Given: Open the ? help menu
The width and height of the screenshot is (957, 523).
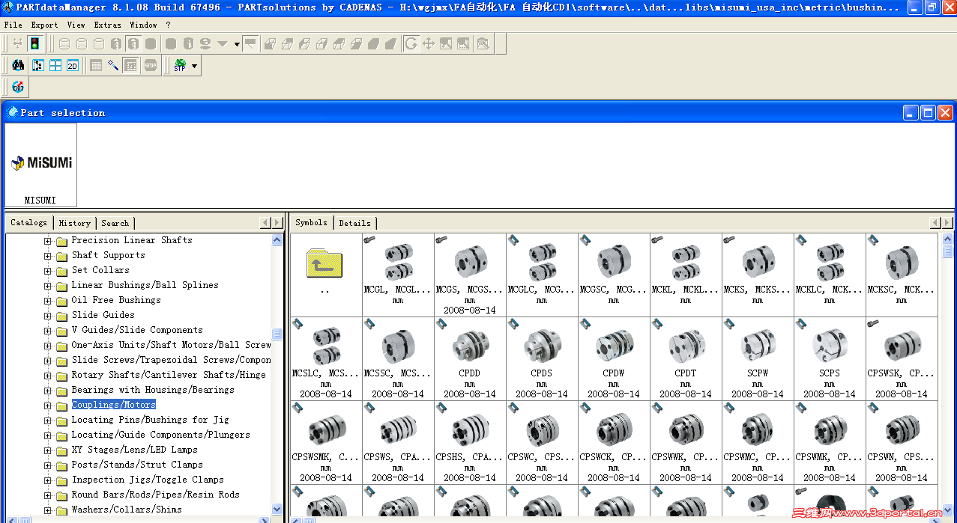Looking at the screenshot, I should tap(169, 25).
